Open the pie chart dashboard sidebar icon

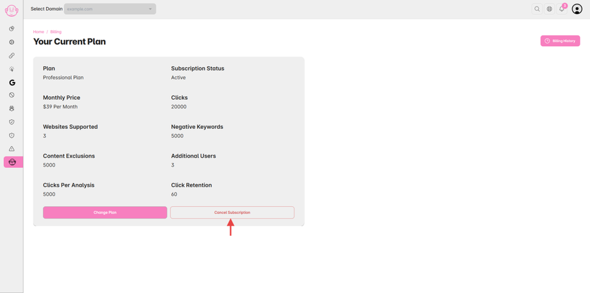(12, 29)
